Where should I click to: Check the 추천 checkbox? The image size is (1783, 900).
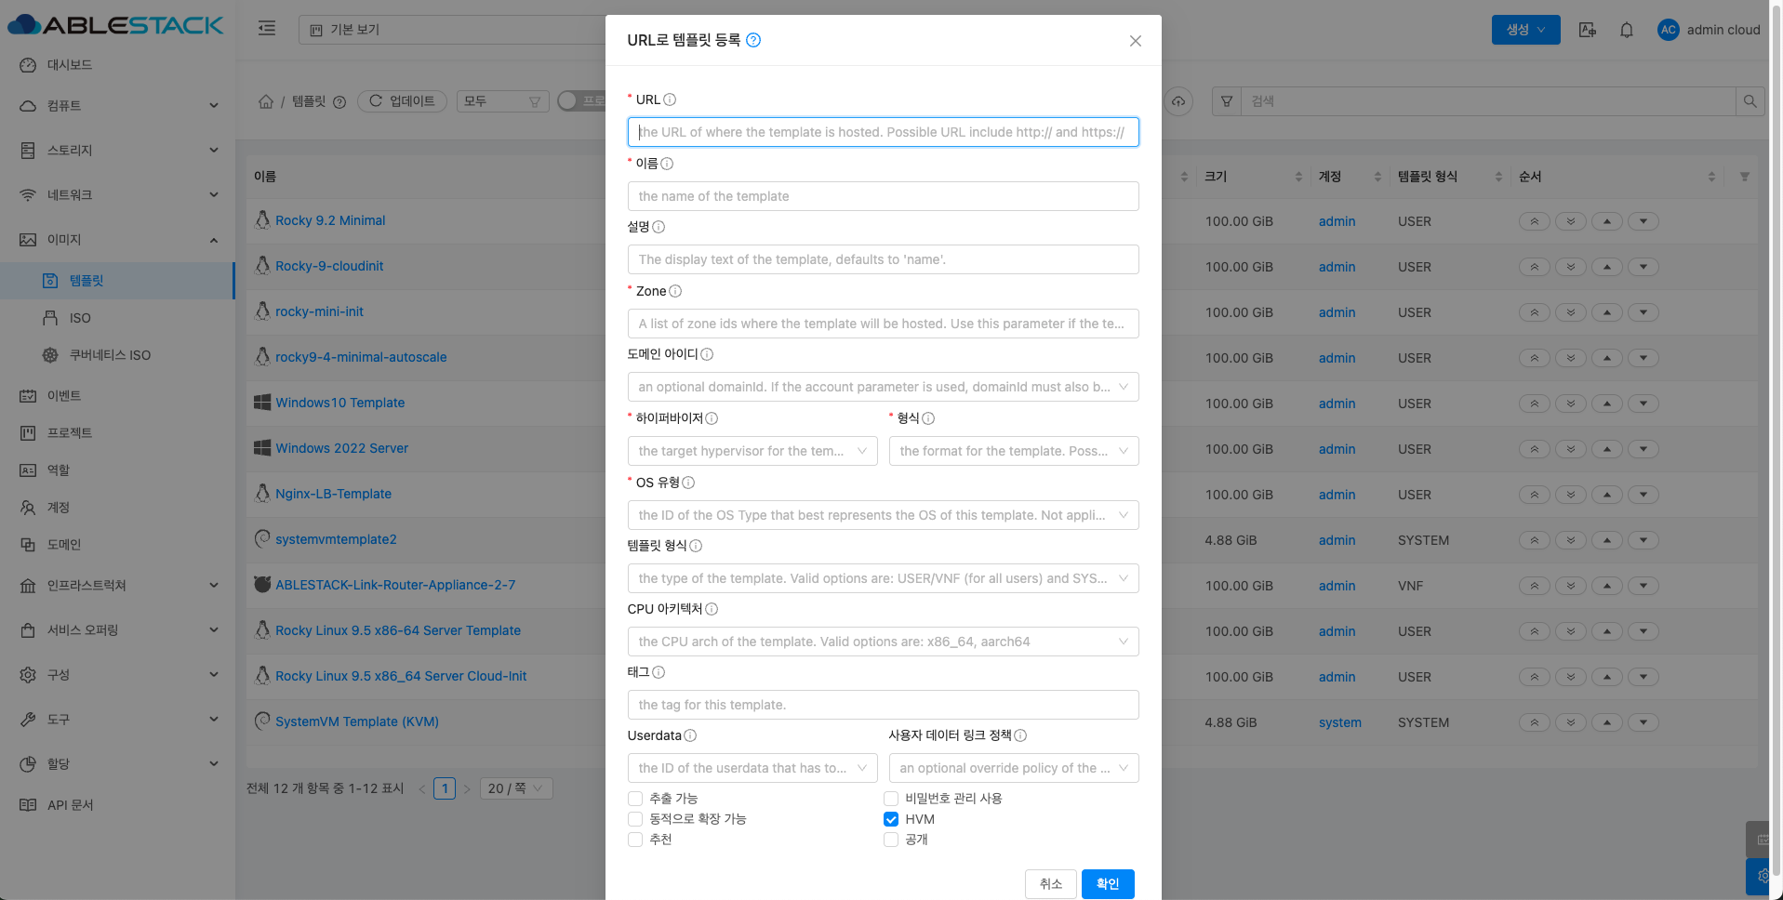pyautogui.click(x=635, y=840)
